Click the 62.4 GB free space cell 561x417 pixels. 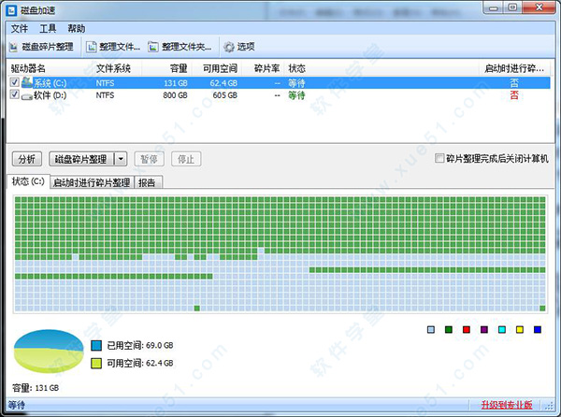223,83
